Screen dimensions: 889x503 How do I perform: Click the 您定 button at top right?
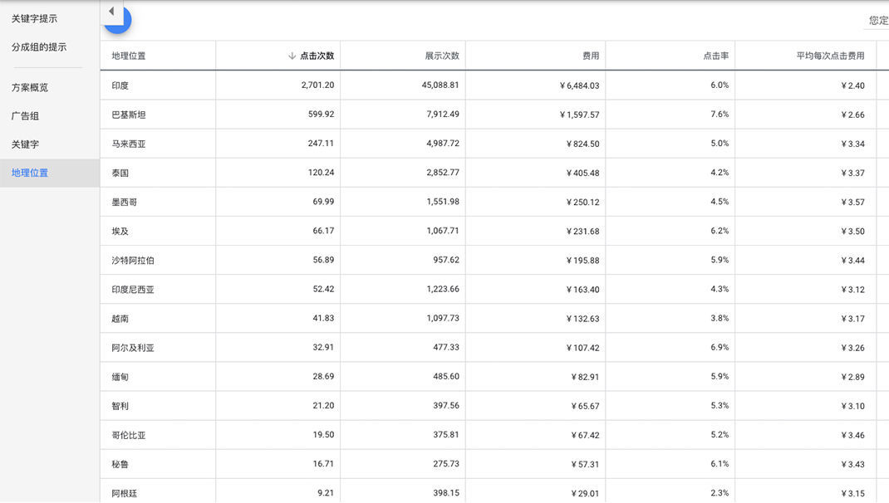click(x=877, y=21)
